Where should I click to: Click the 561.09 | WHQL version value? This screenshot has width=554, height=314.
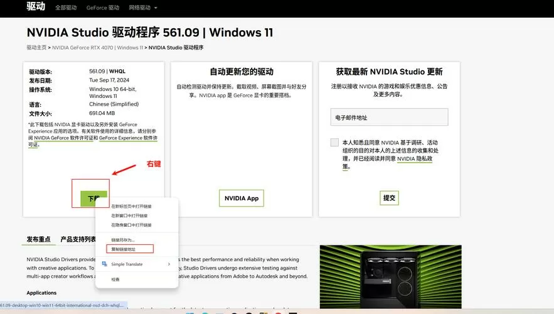107,71
